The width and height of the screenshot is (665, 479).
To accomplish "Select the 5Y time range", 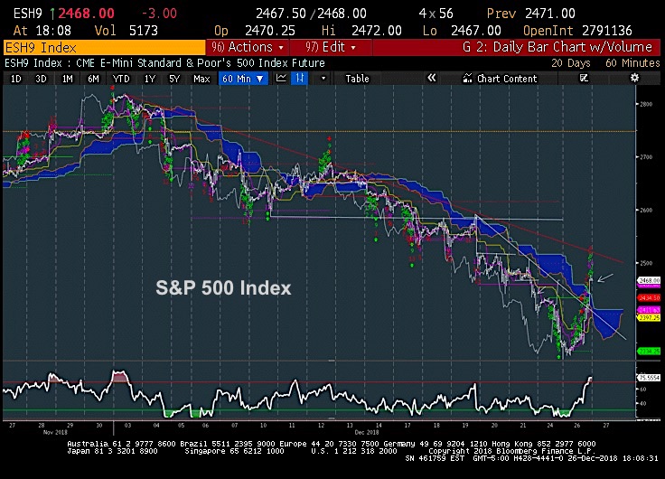I will click(x=174, y=79).
